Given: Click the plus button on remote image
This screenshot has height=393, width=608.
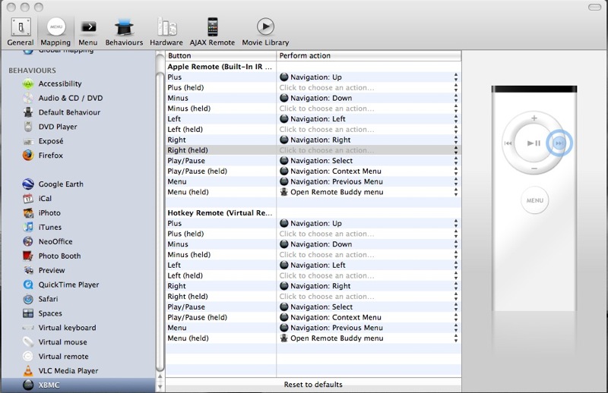Looking at the screenshot, I should (534, 119).
